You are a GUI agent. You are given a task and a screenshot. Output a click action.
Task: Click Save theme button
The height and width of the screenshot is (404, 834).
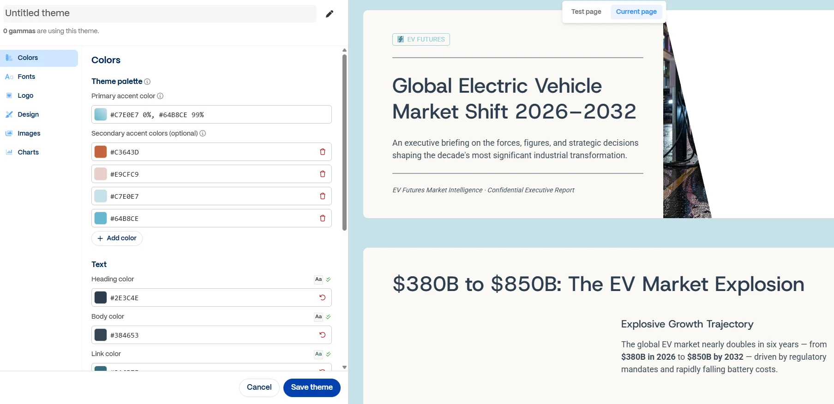pyautogui.click(x=312, y=387)
